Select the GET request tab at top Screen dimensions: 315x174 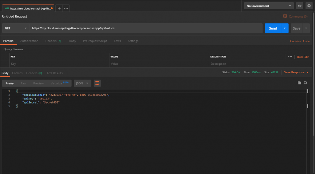coord(28,8)
